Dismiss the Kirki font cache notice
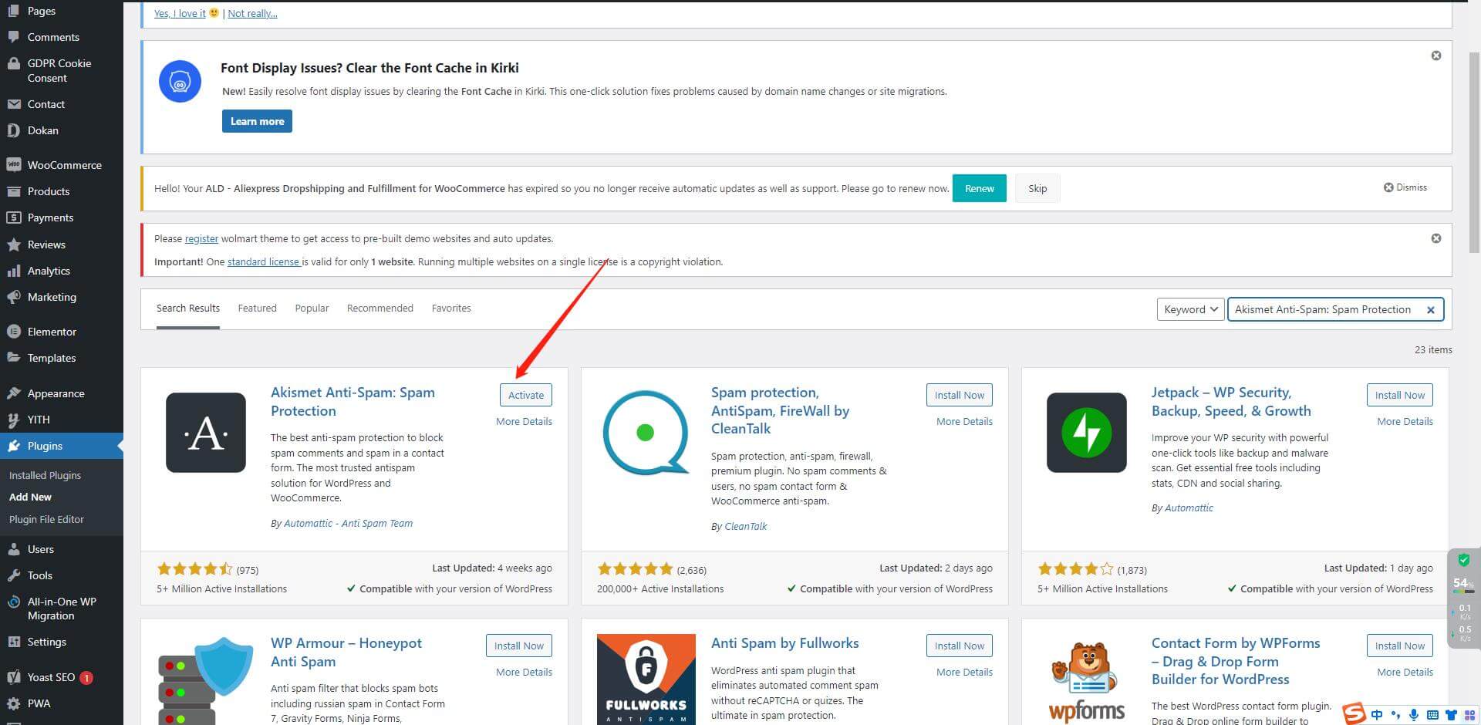 tap(1436, 56)
